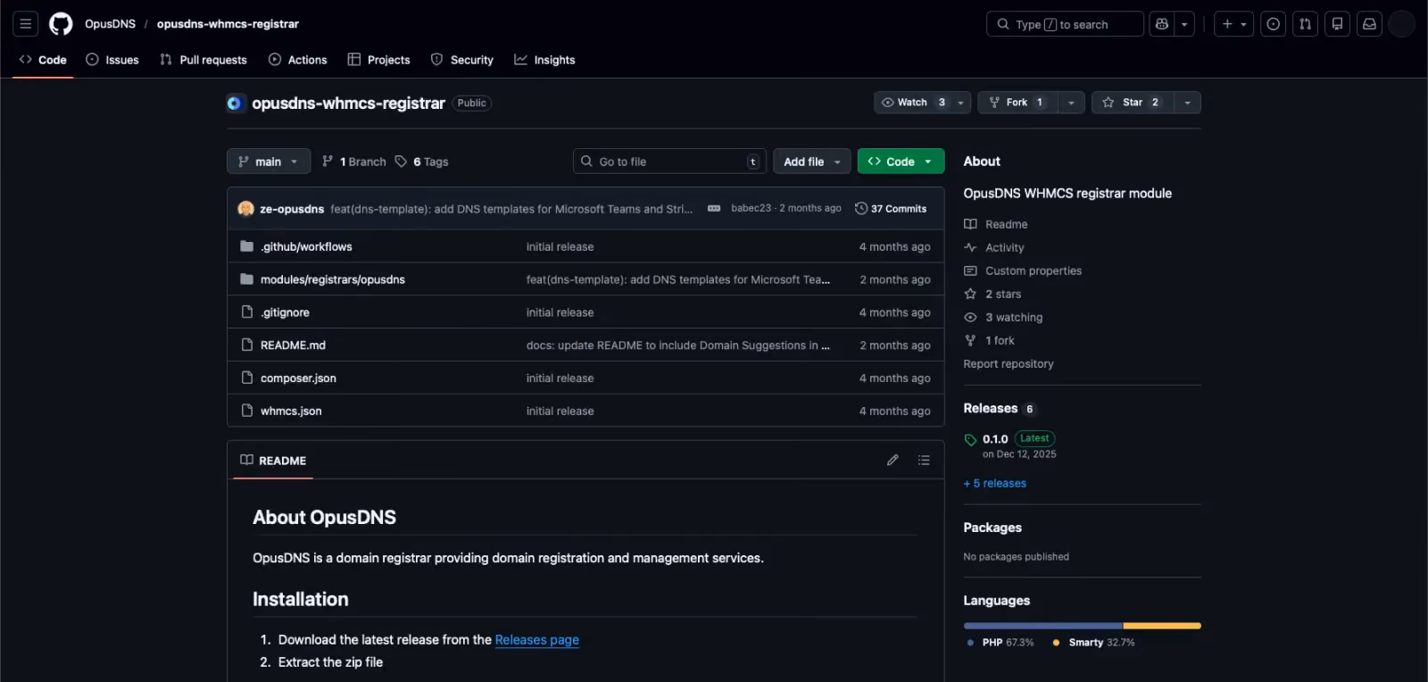Image resolution: width=1428 pixels, height=682 pixels.
Task: Open the main branch selector
Action: 269,162
